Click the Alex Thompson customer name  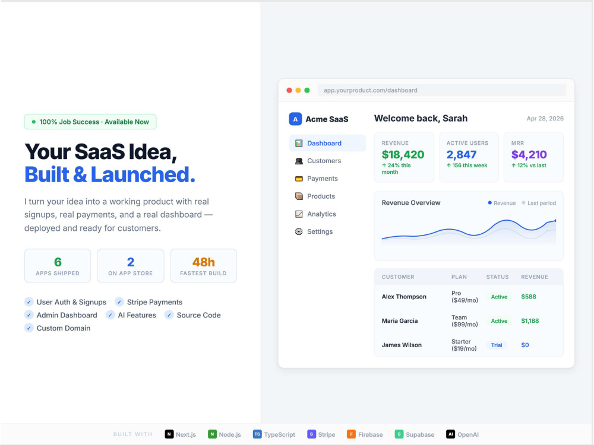404,297
